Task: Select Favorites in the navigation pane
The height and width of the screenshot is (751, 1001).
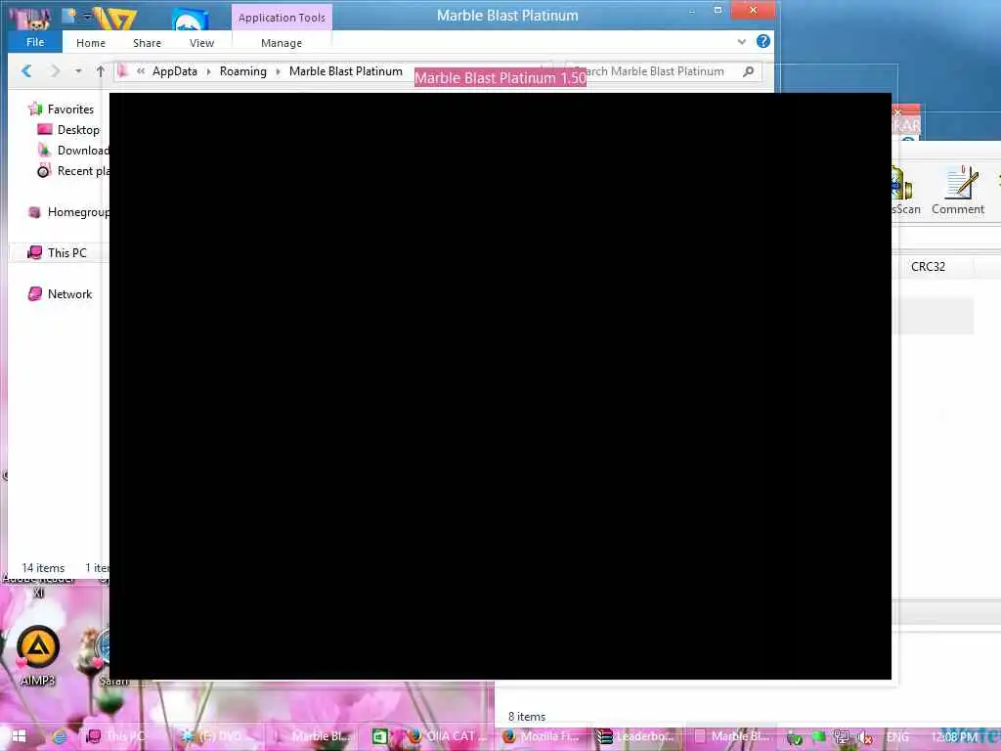Action: point(70,110)
